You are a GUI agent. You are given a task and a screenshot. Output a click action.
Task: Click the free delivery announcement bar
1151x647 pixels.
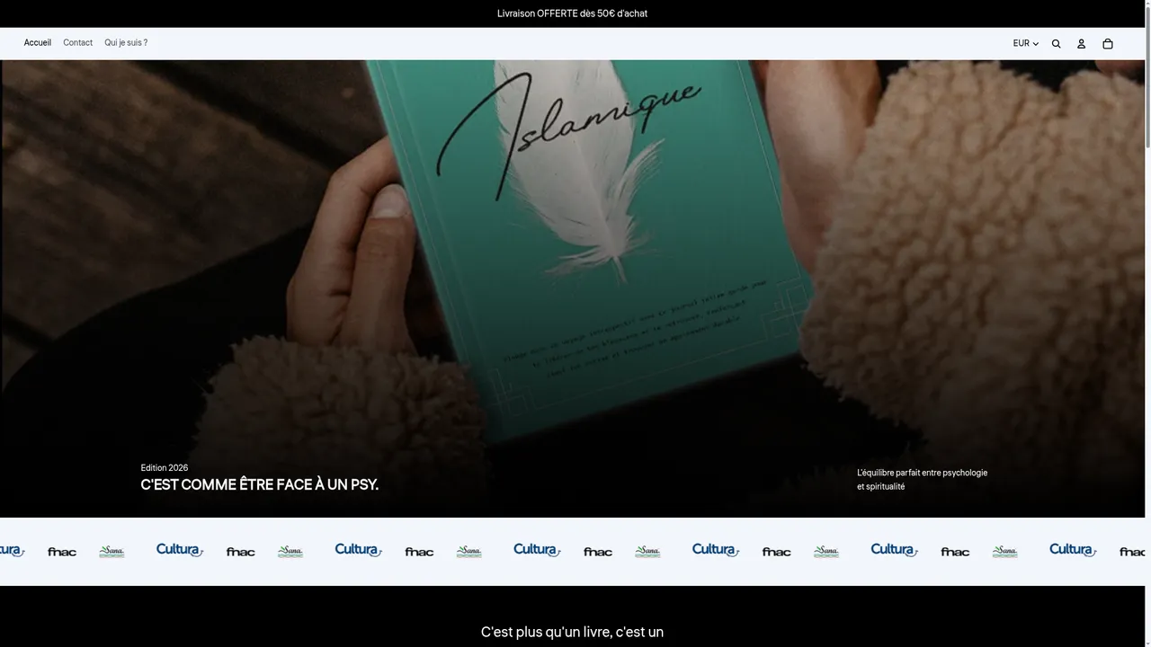[x=572, y=13]
